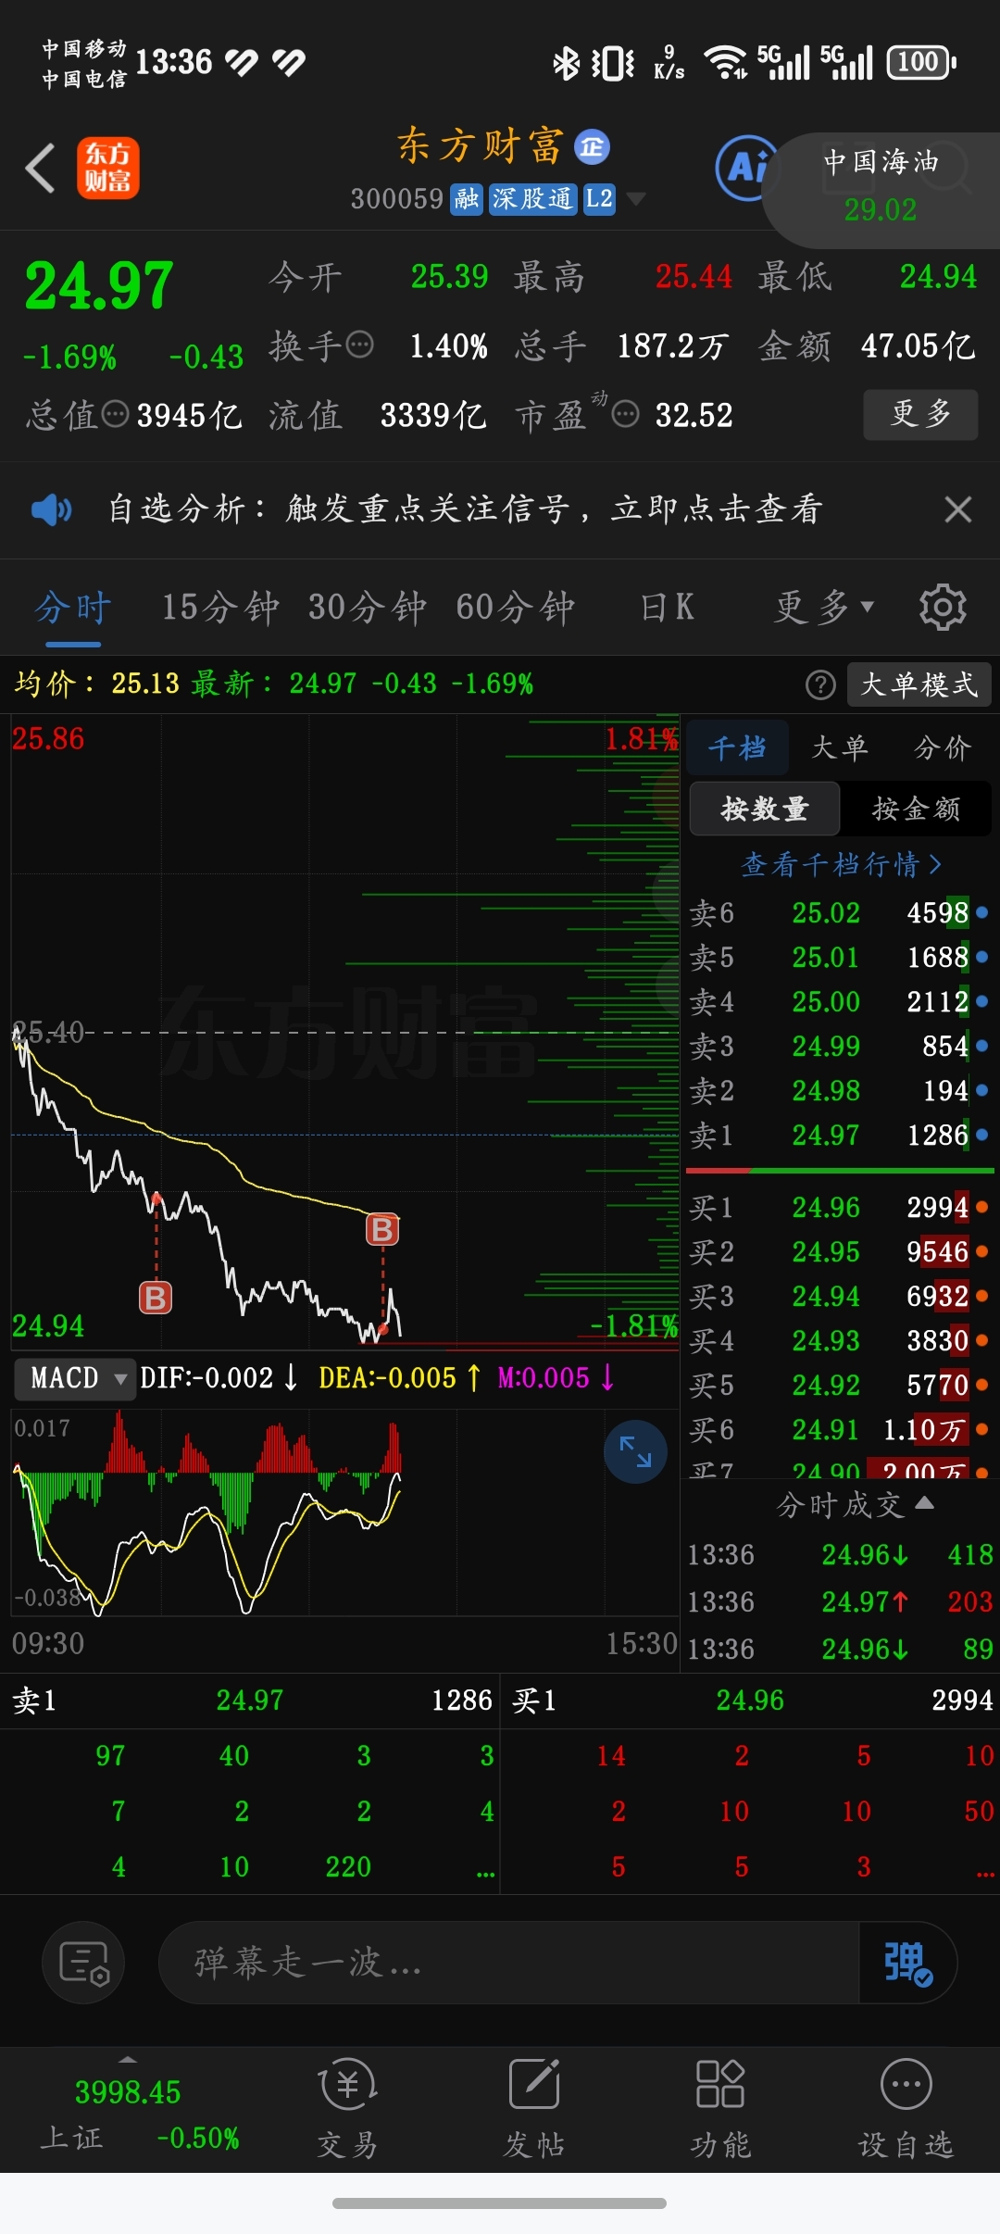Open 中国海油 floating quote bubble
This screenshot has height=2234, width=1000.
coord(881,189)
